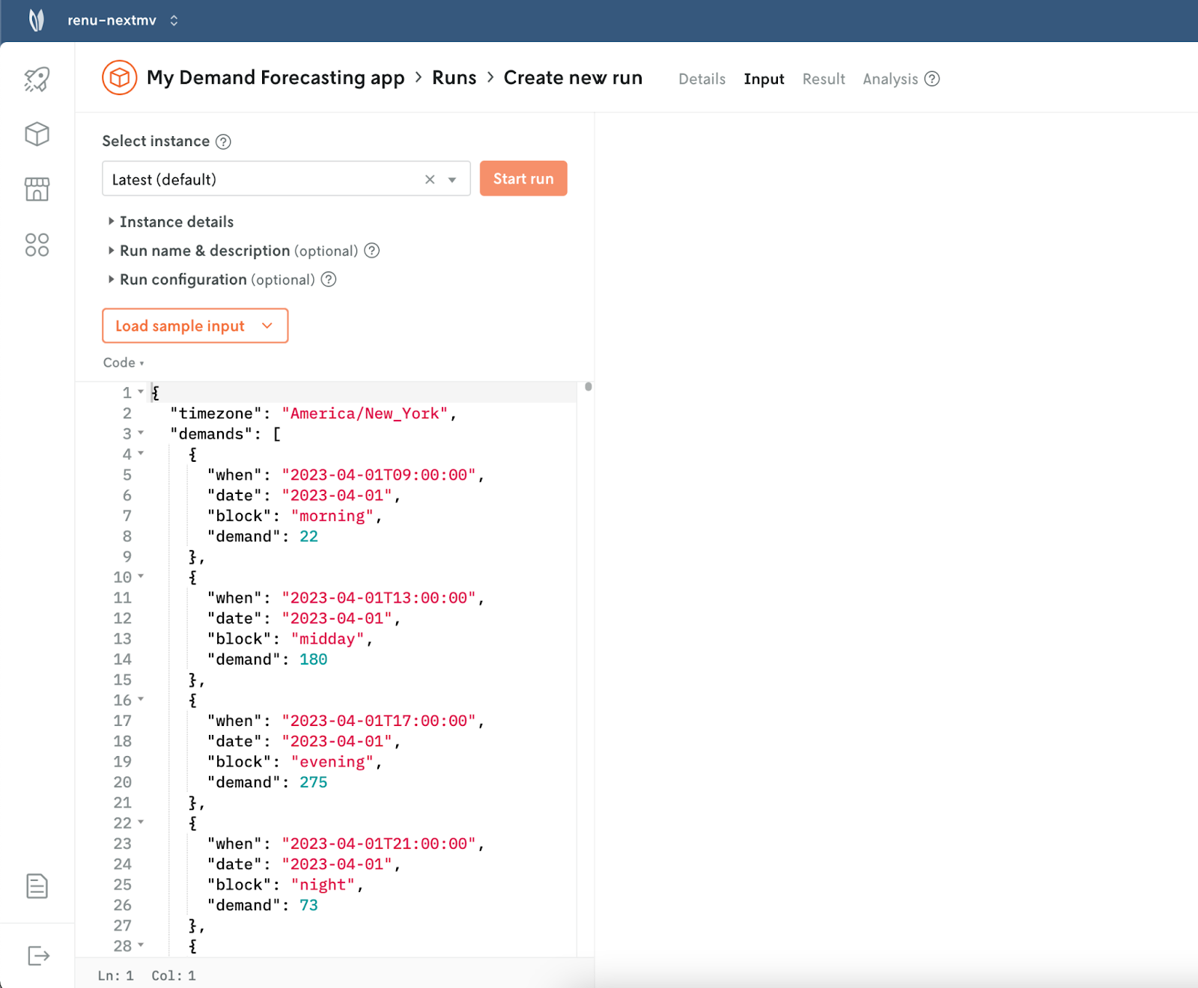Collapse the object fold at line 4

click(141, 454)
